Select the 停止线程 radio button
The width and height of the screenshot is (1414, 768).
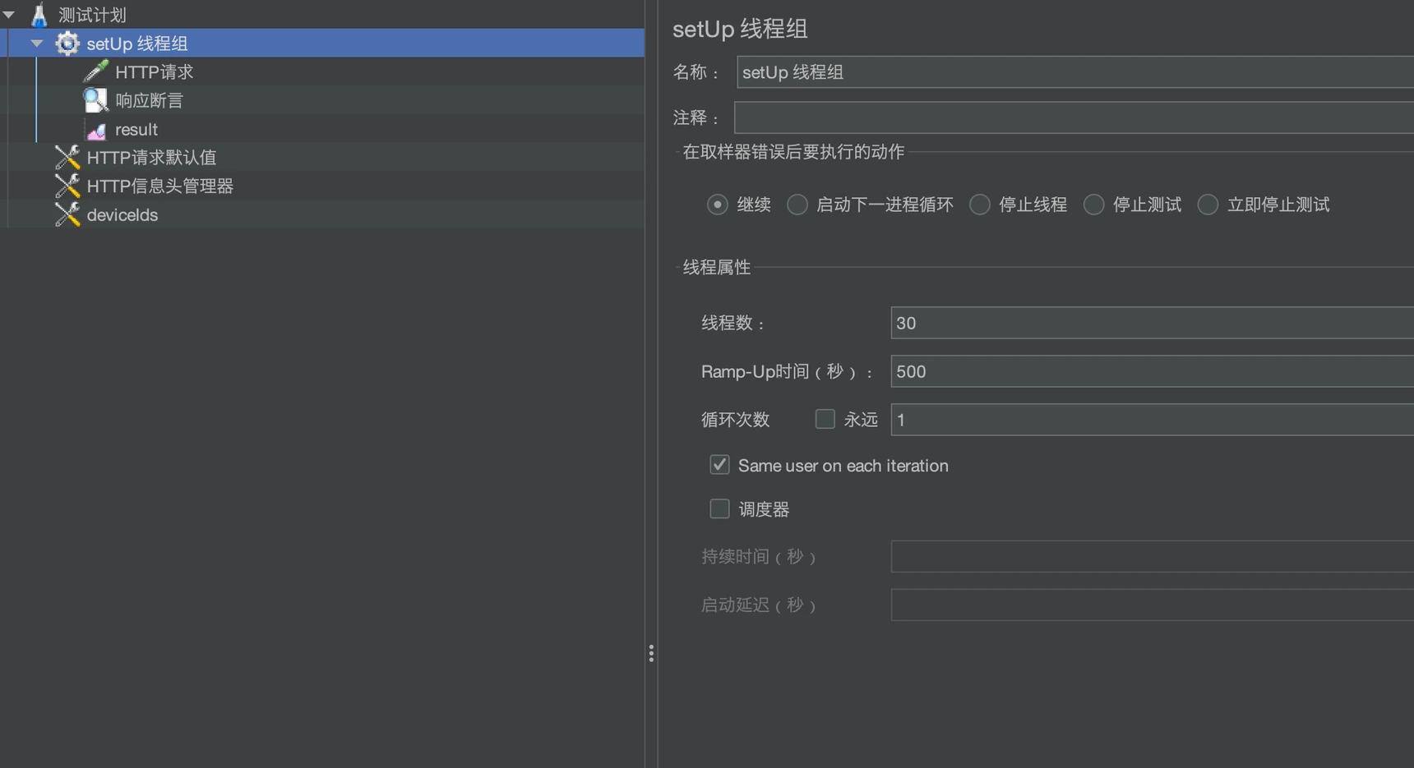979,205
